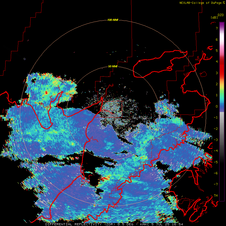226x226 pixels.
Task: Click the DZD label above the color scale
Action: (x=221, y=15)
